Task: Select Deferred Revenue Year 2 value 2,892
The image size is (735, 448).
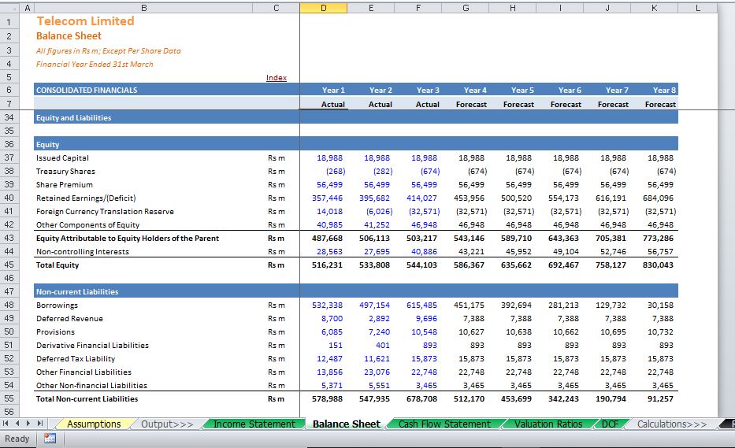Action: [379, 319]
